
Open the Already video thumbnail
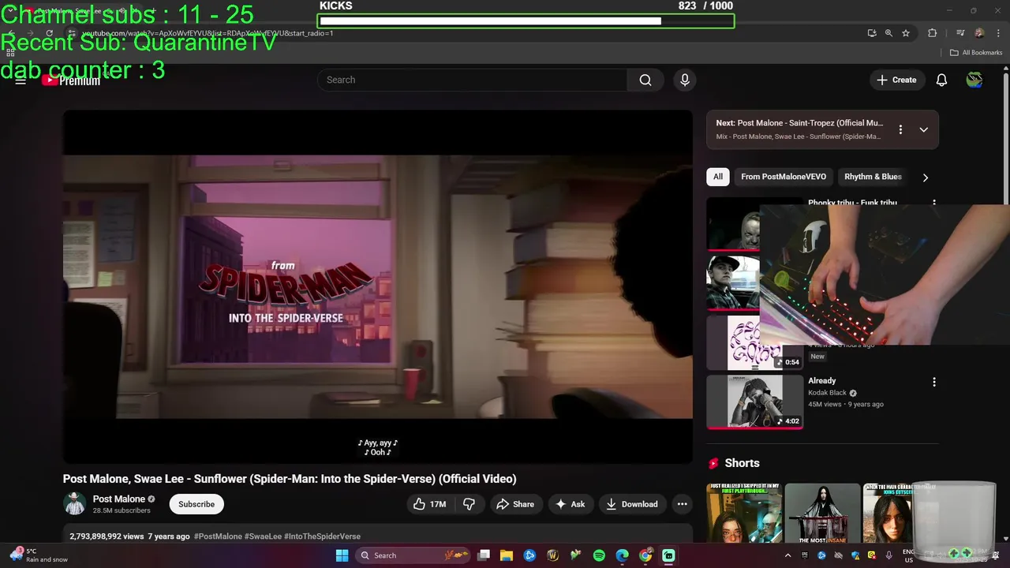click(754, 402)
